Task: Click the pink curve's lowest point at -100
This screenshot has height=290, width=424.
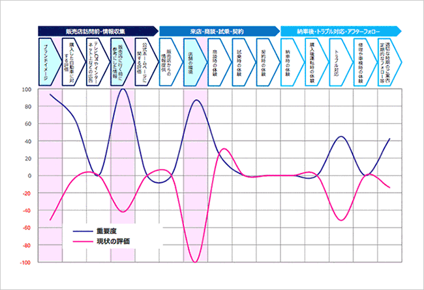Action: [x=195, y=261]
